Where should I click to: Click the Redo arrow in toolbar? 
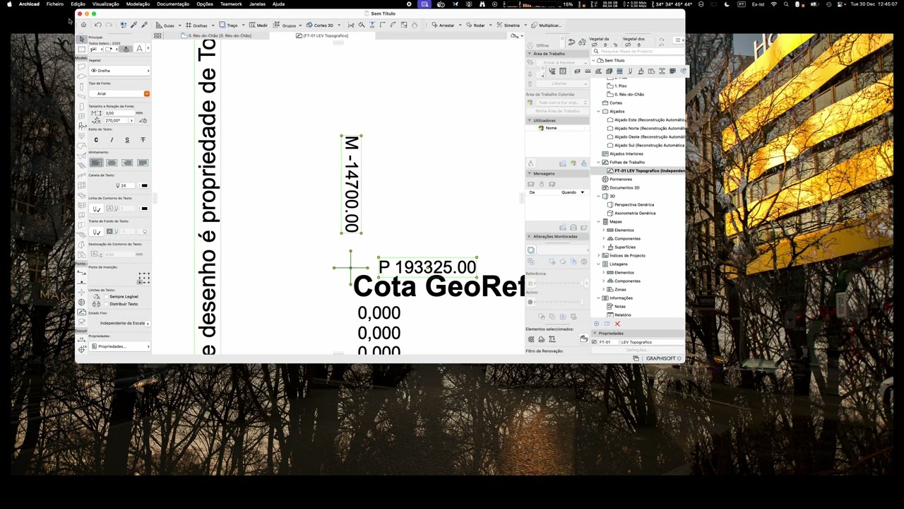click(x=108, y=25)
